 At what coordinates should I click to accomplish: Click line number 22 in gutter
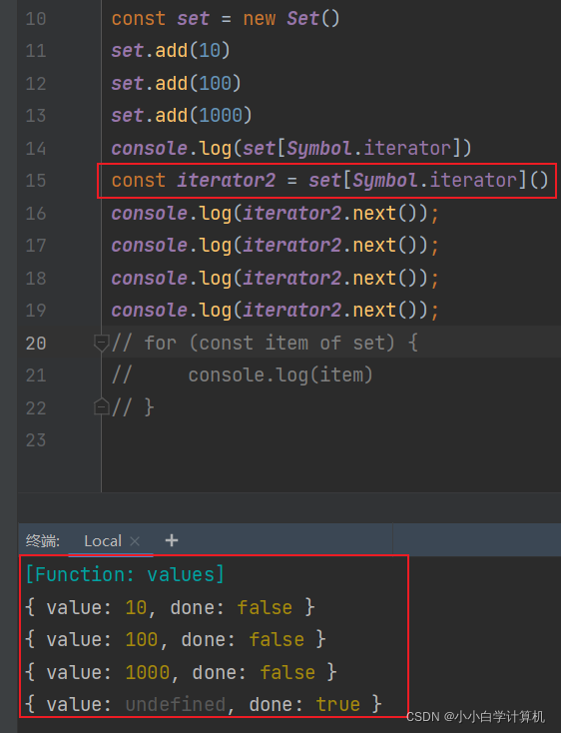(36, 408)
